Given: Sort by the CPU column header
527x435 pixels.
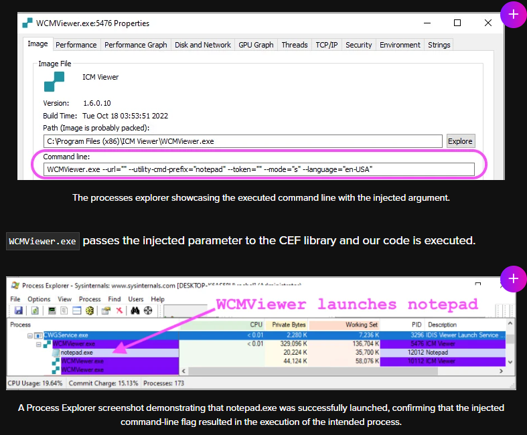Looking at the screenshot, I should point(222,325).
